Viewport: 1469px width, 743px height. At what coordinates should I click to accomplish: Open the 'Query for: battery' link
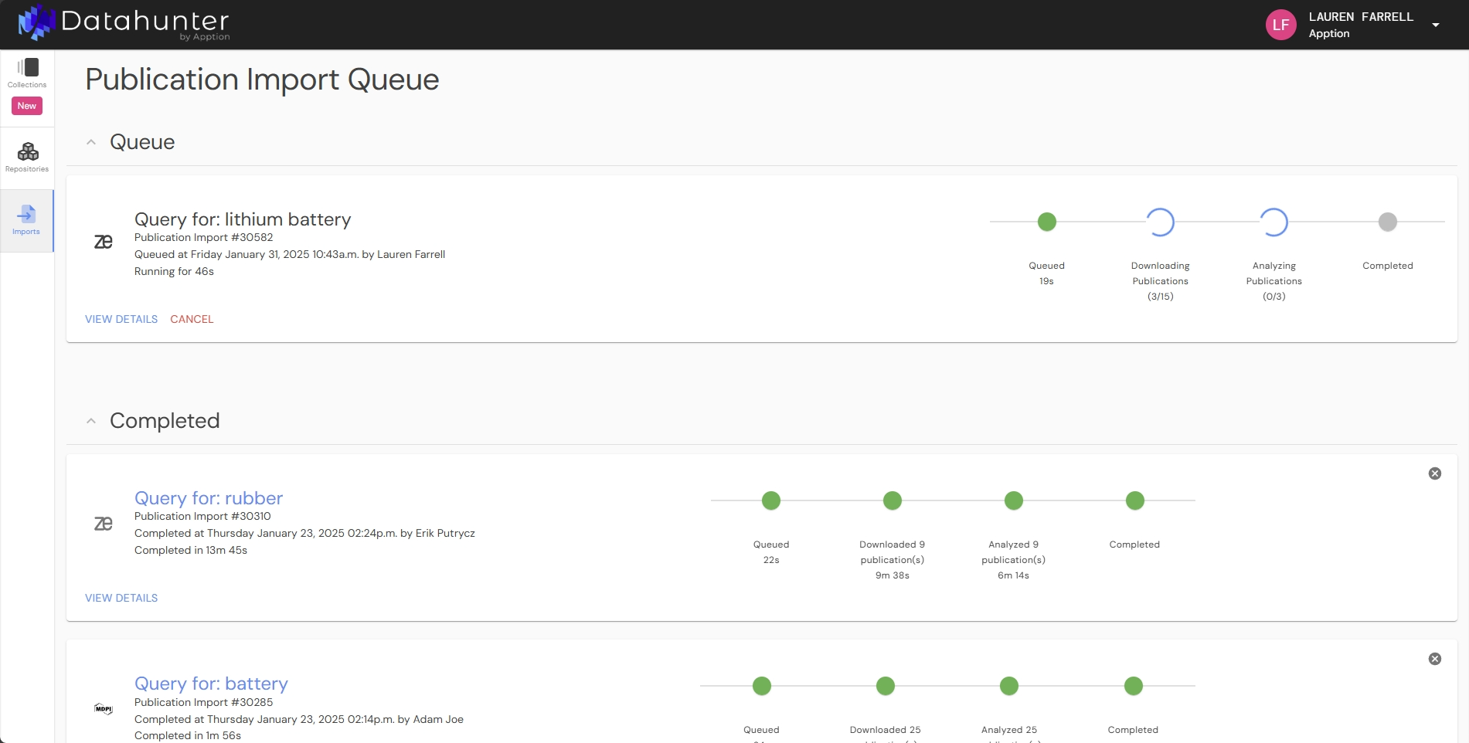pyautogui.click(x=211, y=684)
